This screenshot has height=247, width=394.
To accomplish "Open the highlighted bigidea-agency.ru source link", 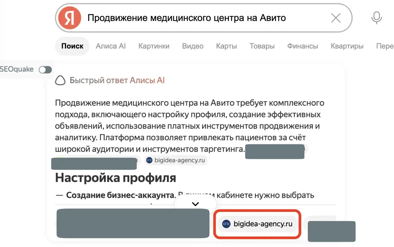I will click(x=258, y=224).
